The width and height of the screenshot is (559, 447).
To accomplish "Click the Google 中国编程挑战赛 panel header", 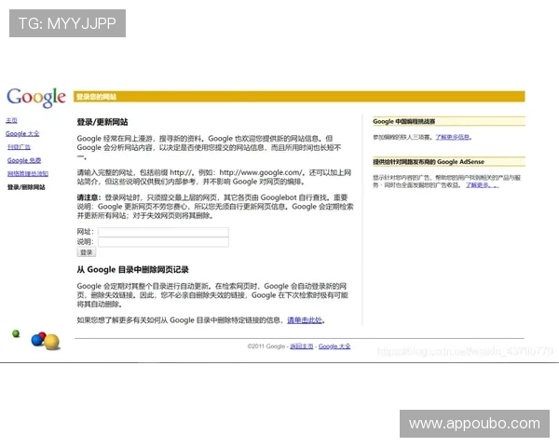I will click(449, 121).
